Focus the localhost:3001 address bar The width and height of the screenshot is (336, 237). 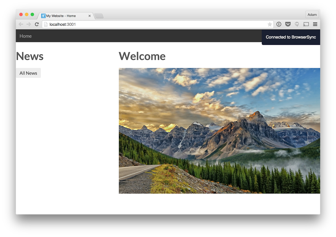156,24
